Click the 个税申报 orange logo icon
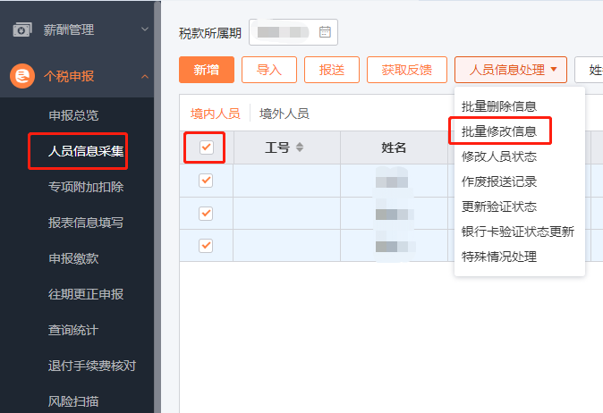The image size is (603, 413). pos(22,76)
